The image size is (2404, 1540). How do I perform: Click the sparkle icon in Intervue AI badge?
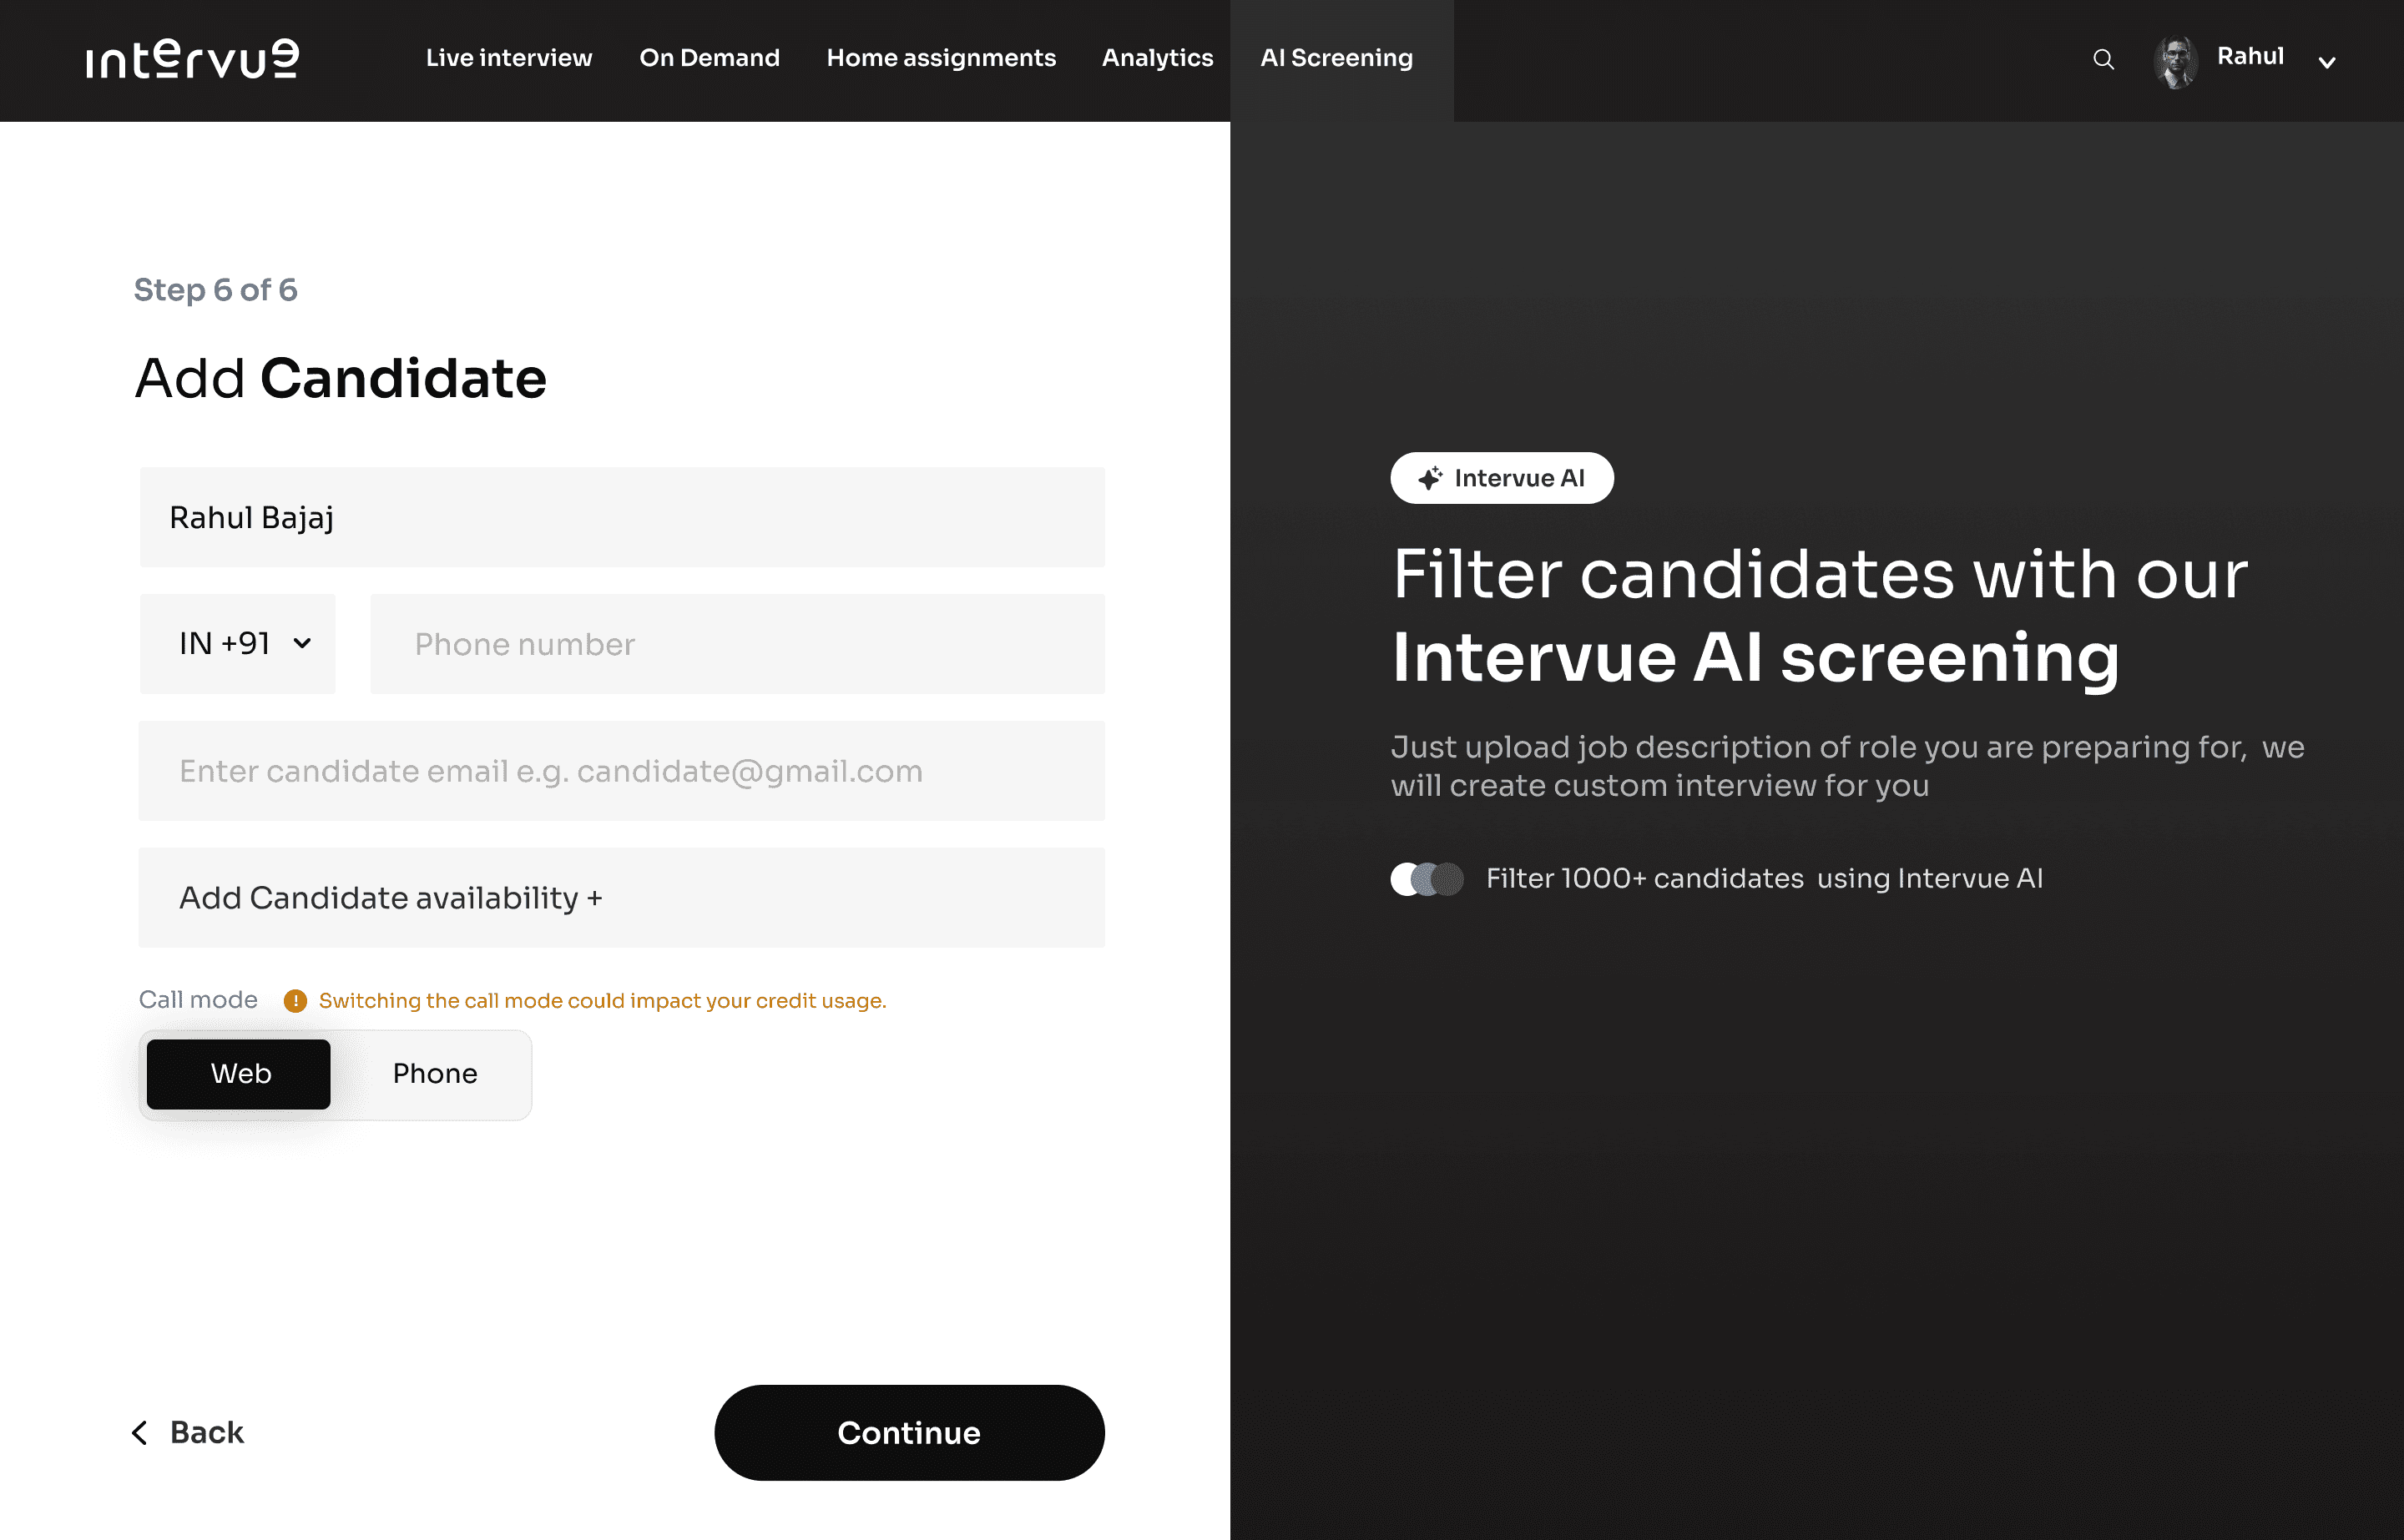1430,478
